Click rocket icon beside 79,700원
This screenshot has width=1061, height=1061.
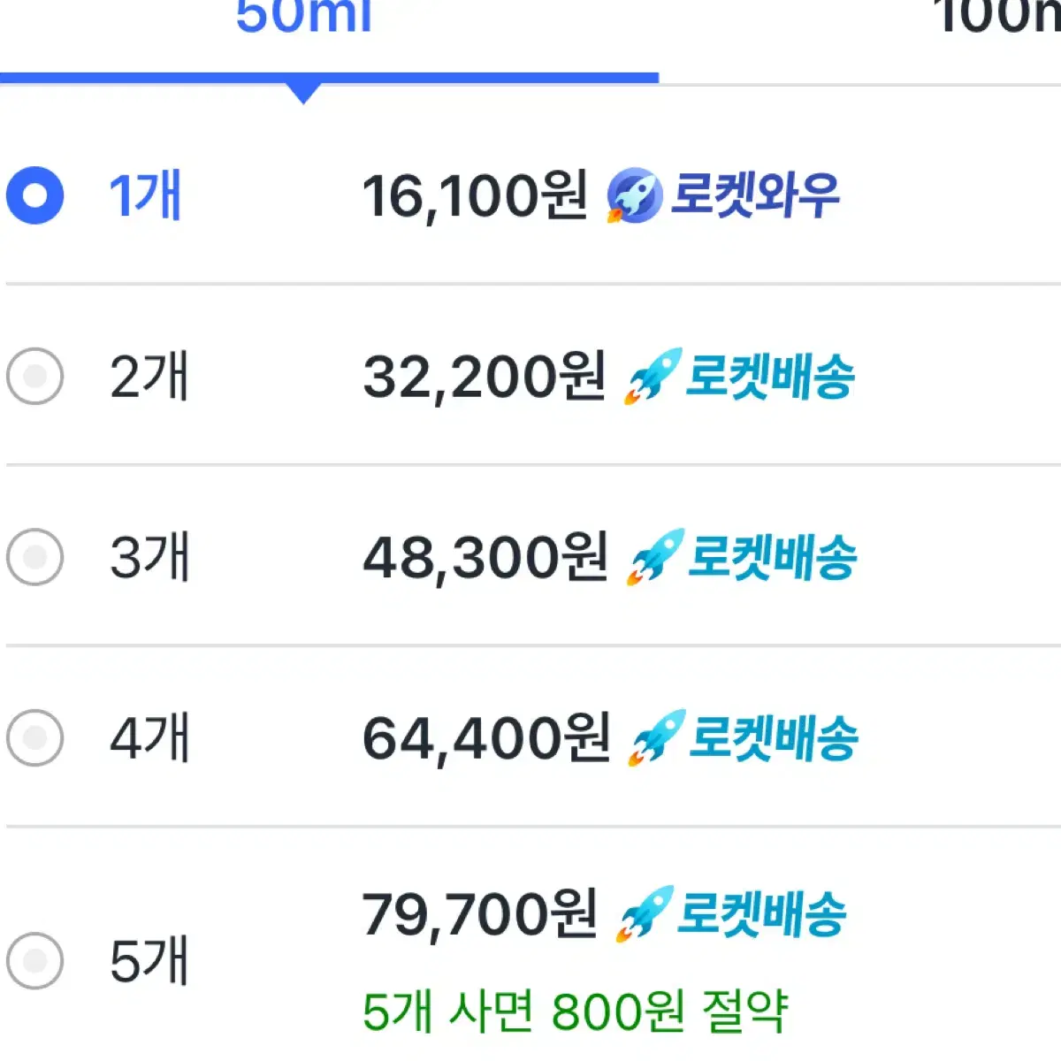click(x=645, y=913)
